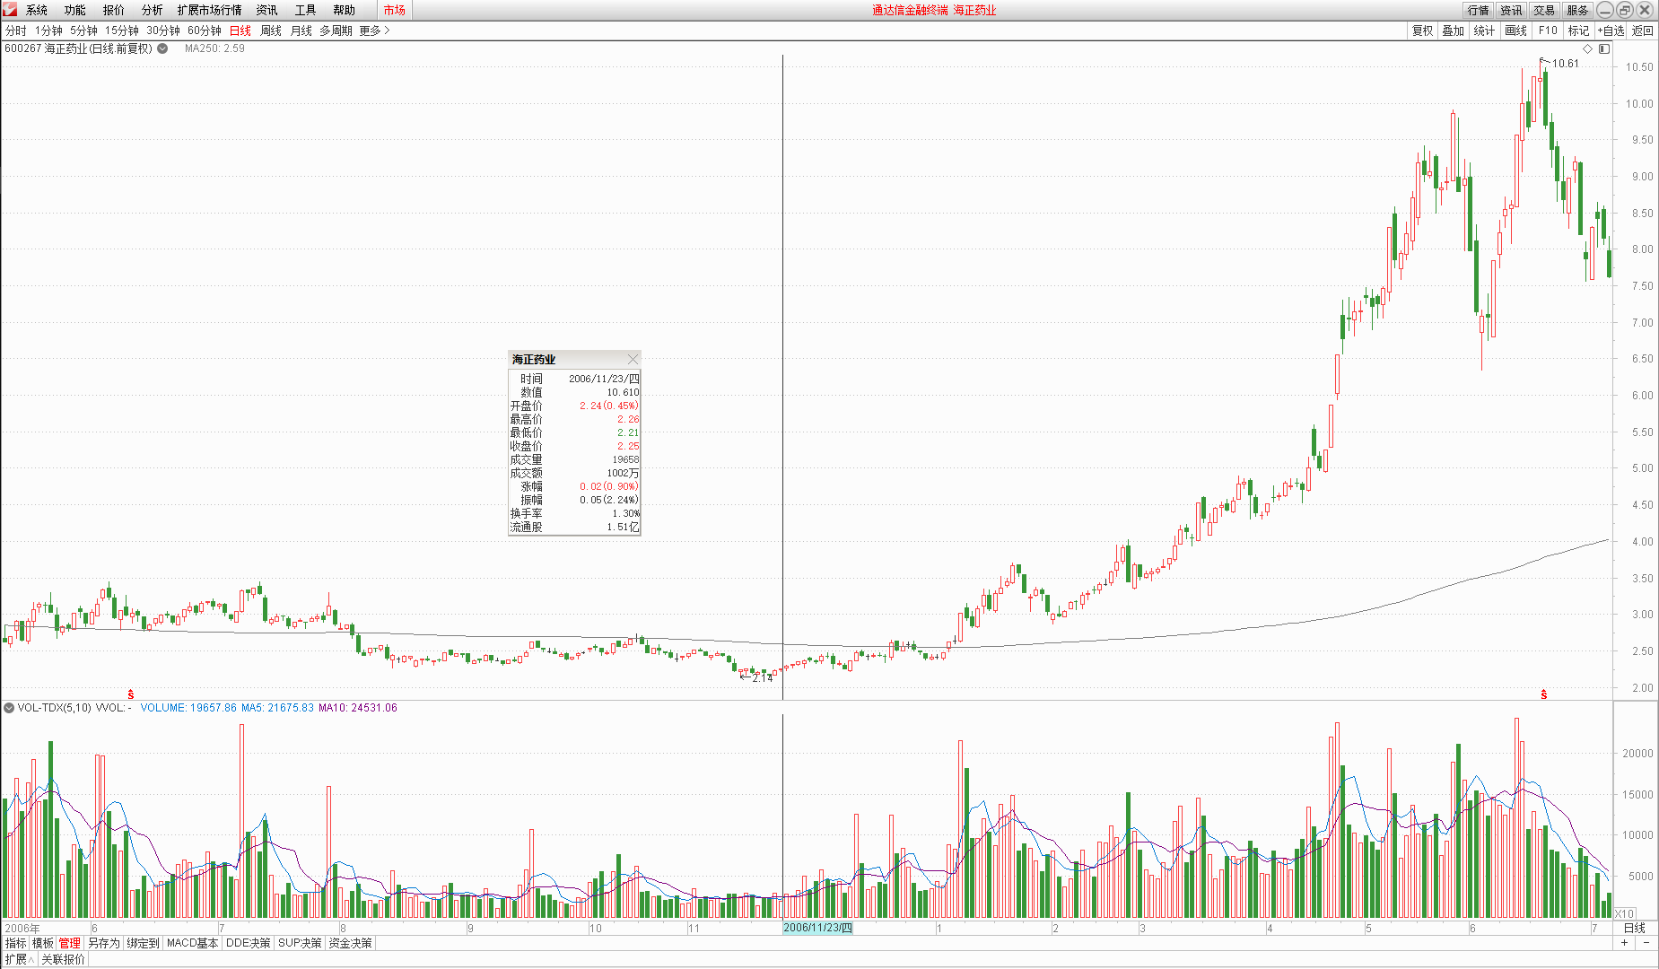Click the diamond icon above the price chart

1587,48
